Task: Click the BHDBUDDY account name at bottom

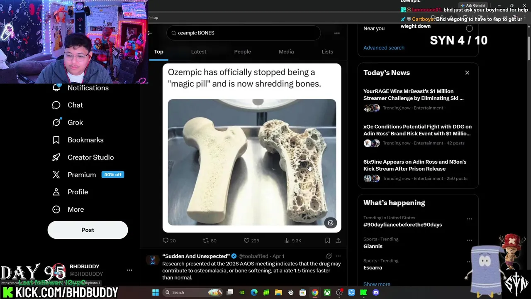Action: tap(85, 267)
